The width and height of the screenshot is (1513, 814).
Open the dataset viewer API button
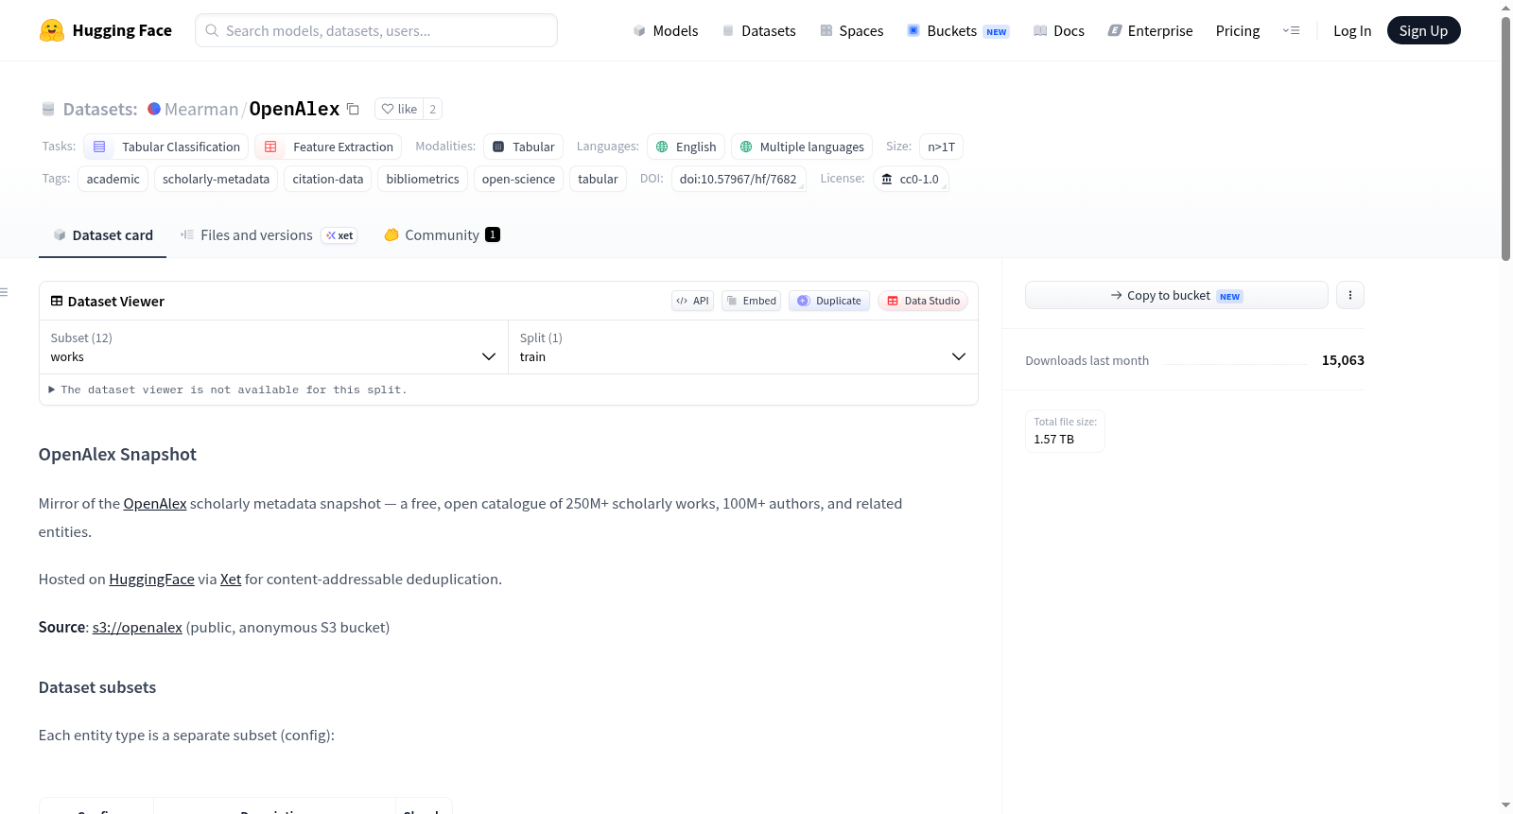click(692, 301)
